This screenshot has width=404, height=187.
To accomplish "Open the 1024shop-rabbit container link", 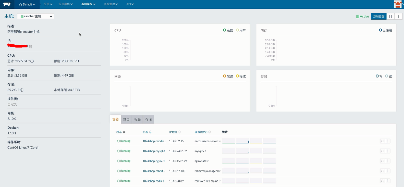I will (x=154, y=171).
